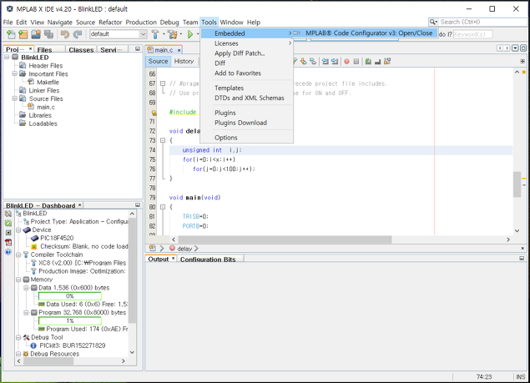This screenshot has width=530, height=383.
Task: Click the PIC18F4520 device chip icon
Action: coord(34,238)
